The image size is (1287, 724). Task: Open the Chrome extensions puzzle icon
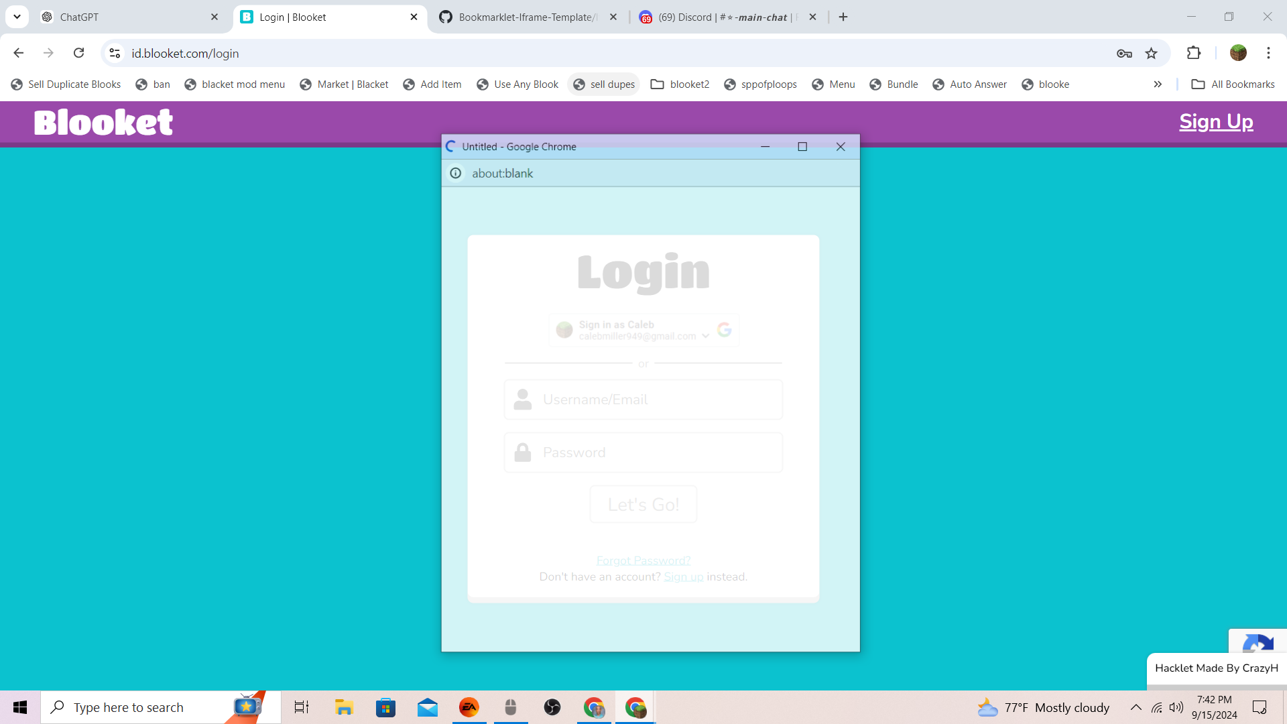pos(1194,53)
